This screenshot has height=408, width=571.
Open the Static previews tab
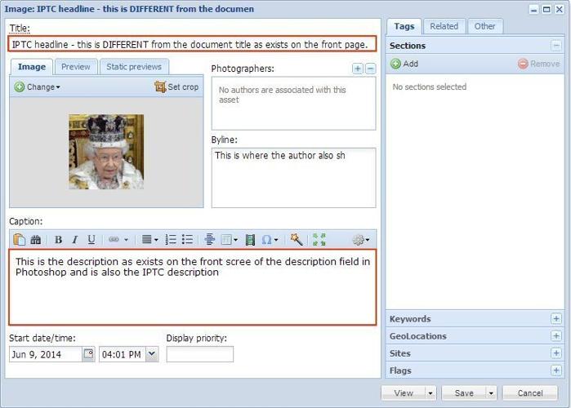(134, 67)
